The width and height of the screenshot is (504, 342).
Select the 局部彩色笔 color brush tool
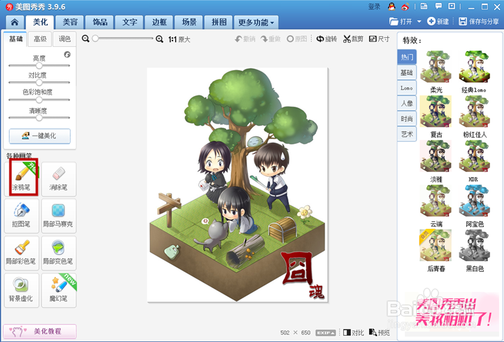(21, 253)
